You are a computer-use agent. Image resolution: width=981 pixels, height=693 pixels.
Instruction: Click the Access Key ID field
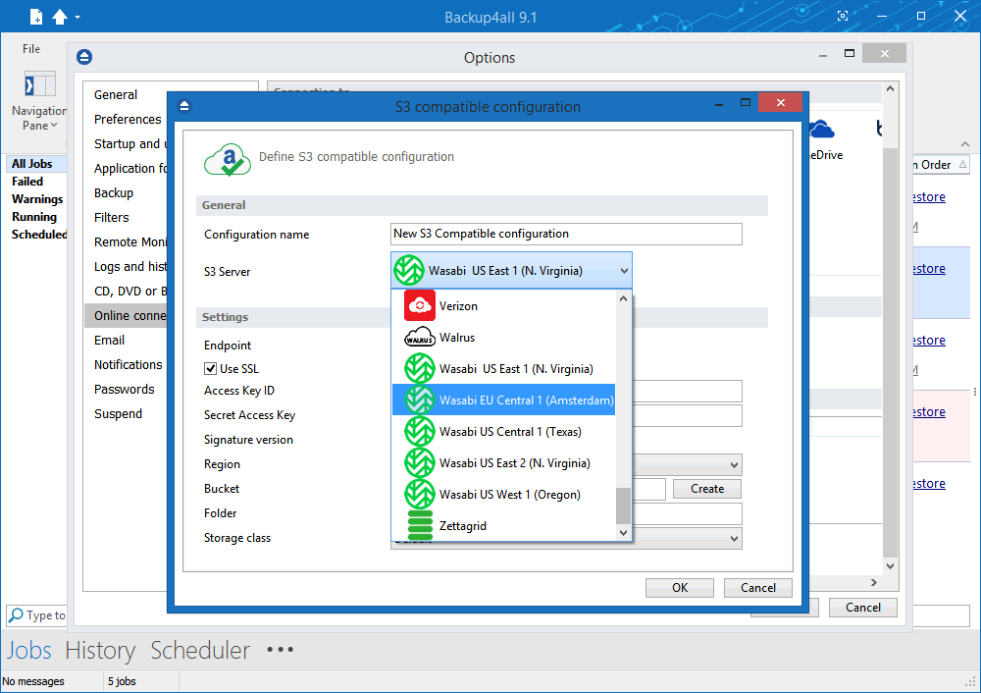click(x=687, y=391)
